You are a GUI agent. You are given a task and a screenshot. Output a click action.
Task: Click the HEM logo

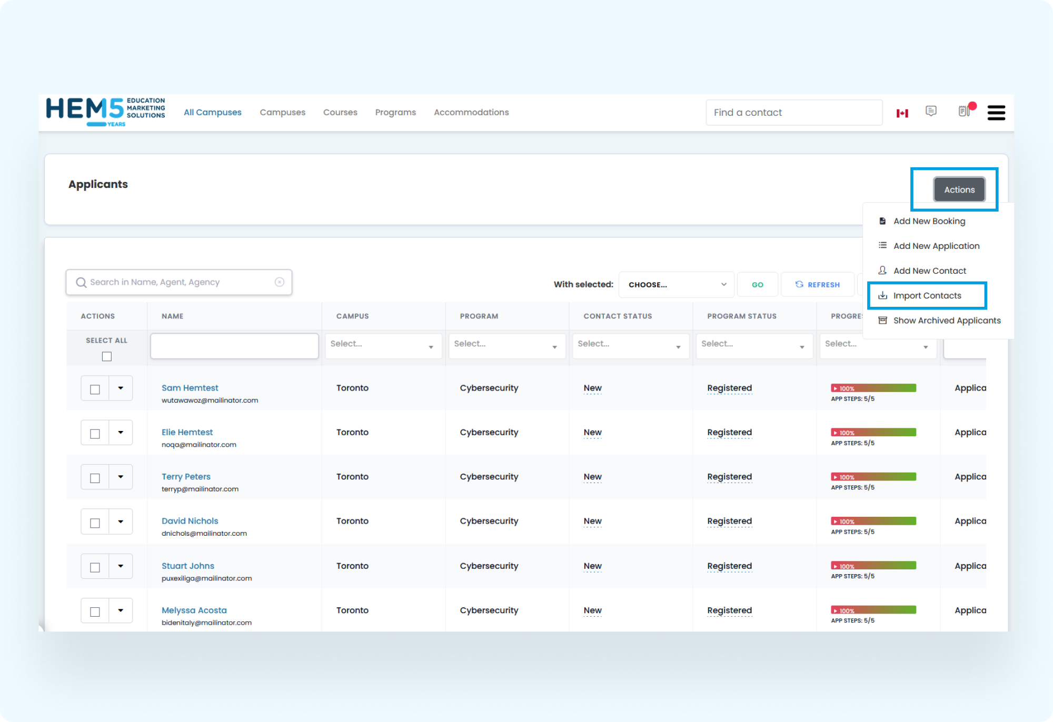(105, 112)
